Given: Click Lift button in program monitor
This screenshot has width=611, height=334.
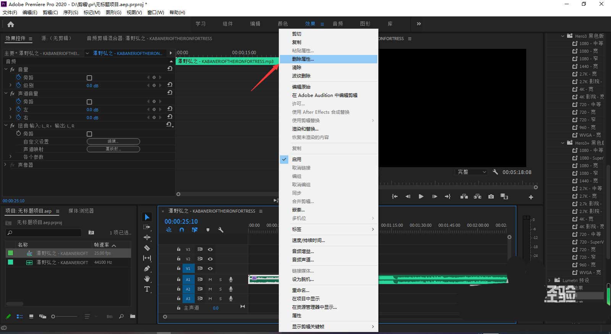Looking at the screenshot, I should [464, 197].
